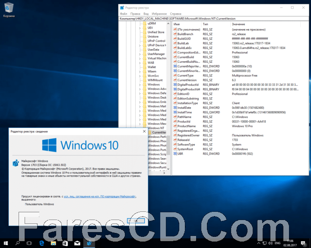This screenshot has width=311, height=248.
Task: Select the BuildBranch value icon
Action: 175,34
